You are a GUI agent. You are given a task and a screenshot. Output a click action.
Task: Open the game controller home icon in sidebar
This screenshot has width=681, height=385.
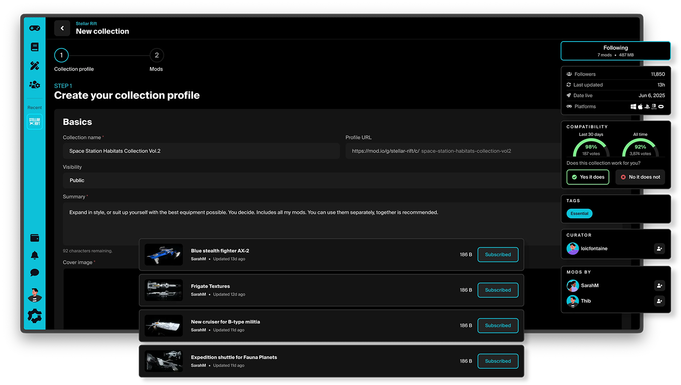34,28
